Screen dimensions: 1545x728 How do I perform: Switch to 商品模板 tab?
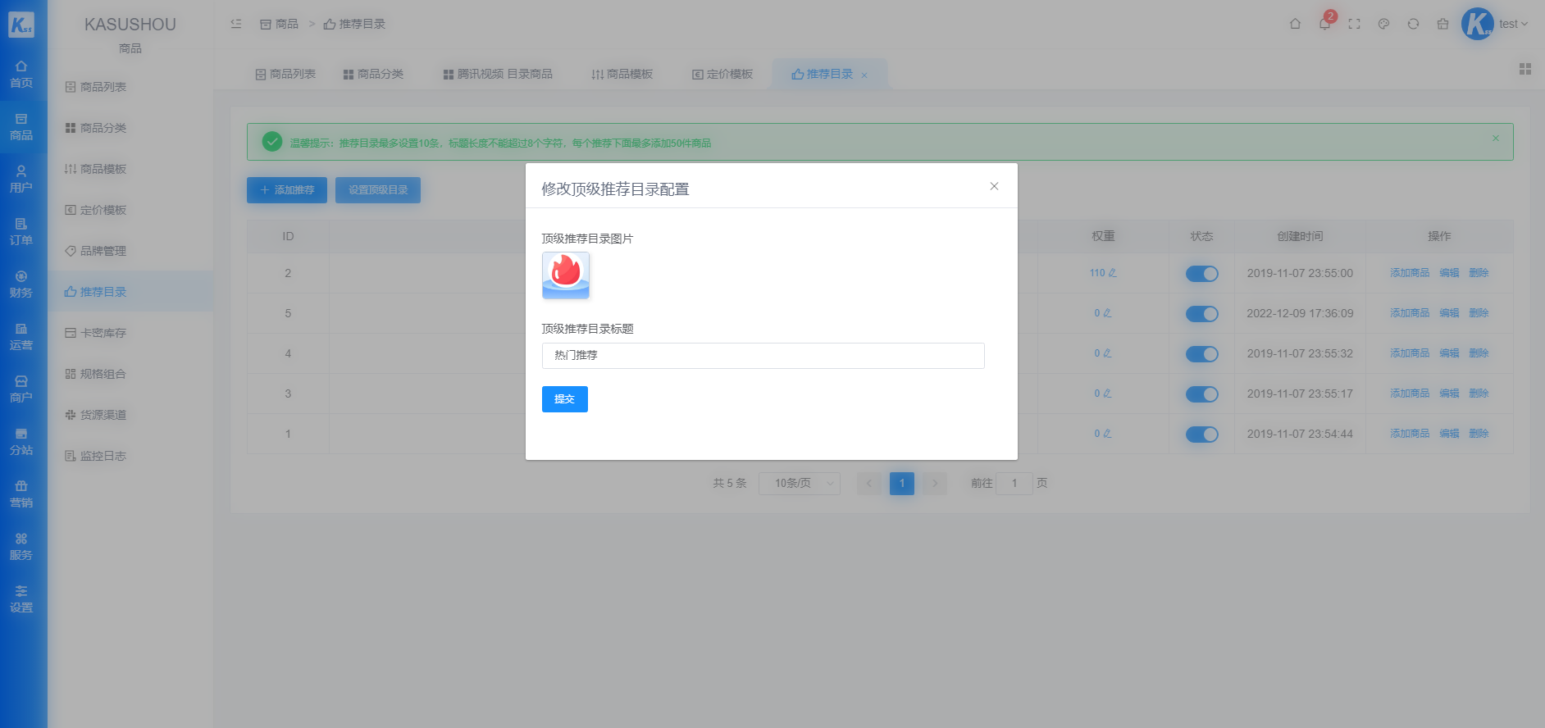[622, 74]
